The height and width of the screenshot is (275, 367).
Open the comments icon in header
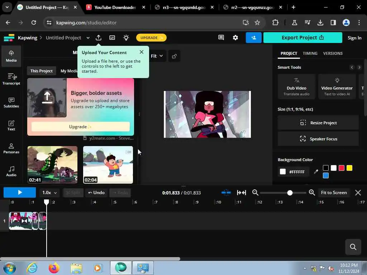point(221,38)
